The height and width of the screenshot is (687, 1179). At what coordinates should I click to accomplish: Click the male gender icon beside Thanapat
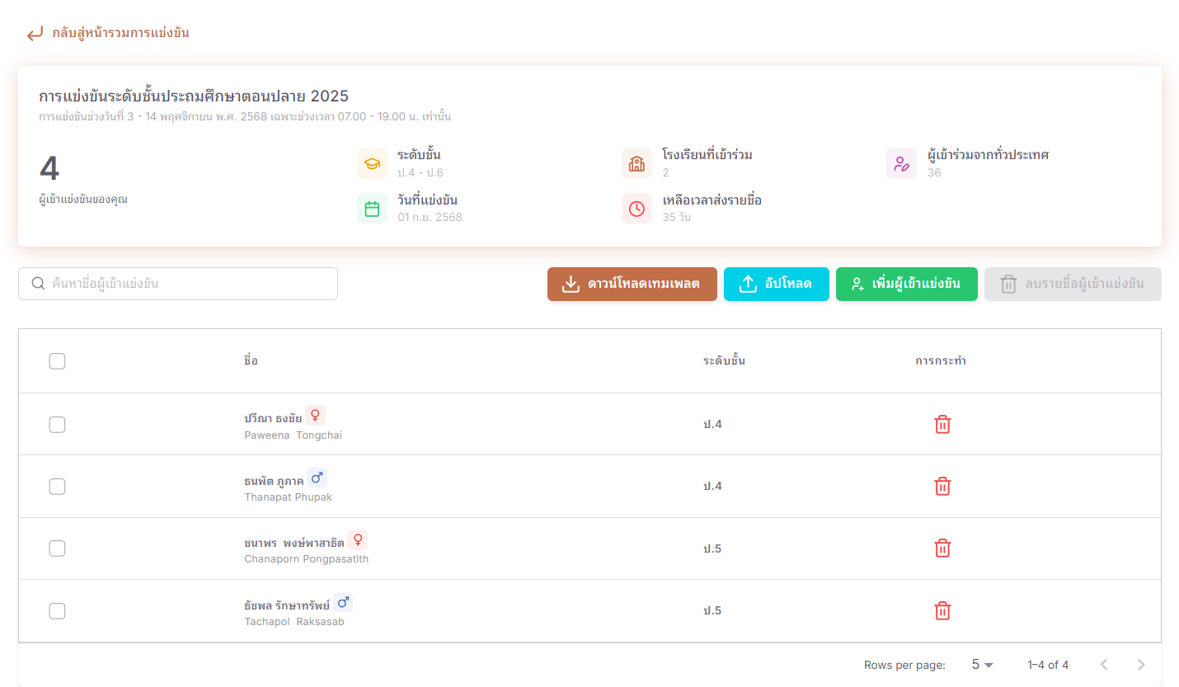(x=317, y=478)
